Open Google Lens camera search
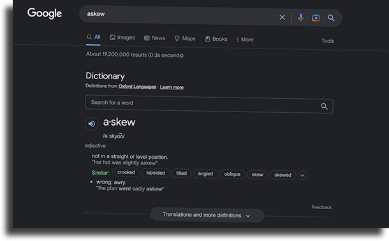Image resolution: width=389 pixels, height=241 pixels. click(316, 18)
